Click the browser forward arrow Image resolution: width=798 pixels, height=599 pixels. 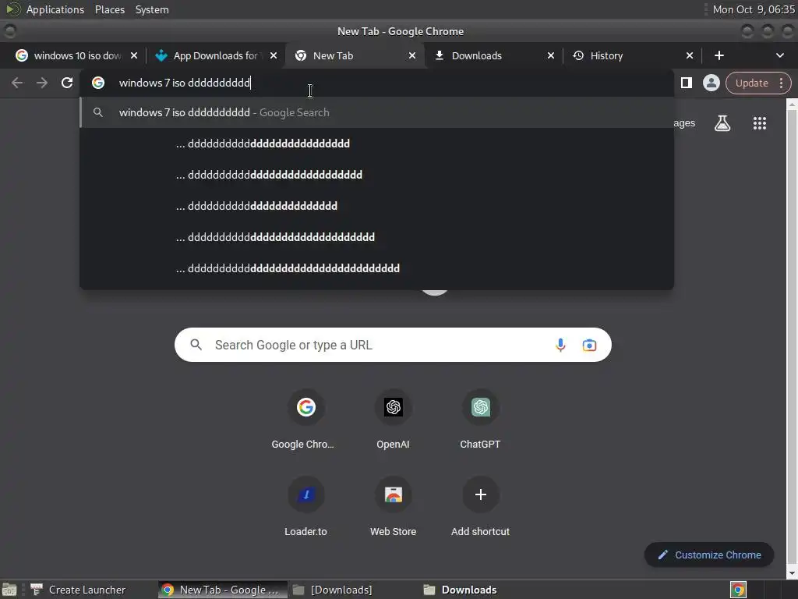tap(42, 83)
